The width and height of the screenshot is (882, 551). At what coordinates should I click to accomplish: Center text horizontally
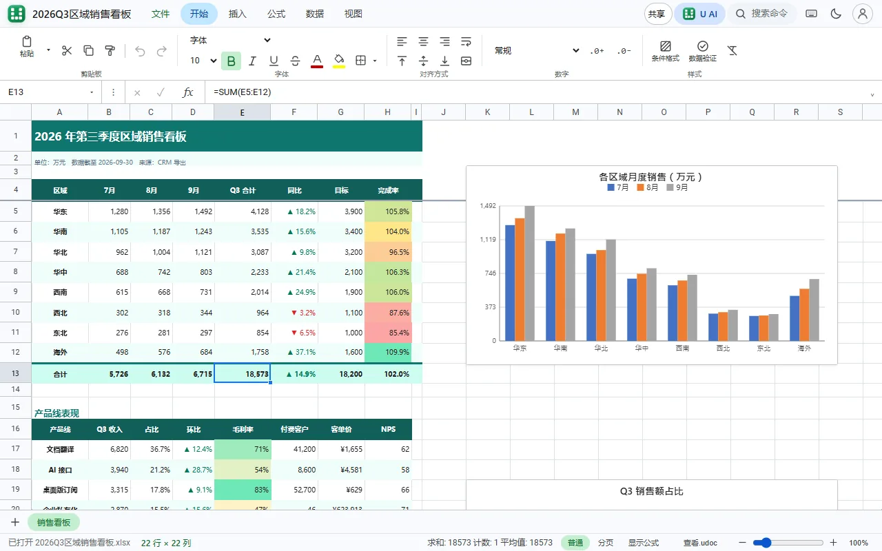coord(424,41)
